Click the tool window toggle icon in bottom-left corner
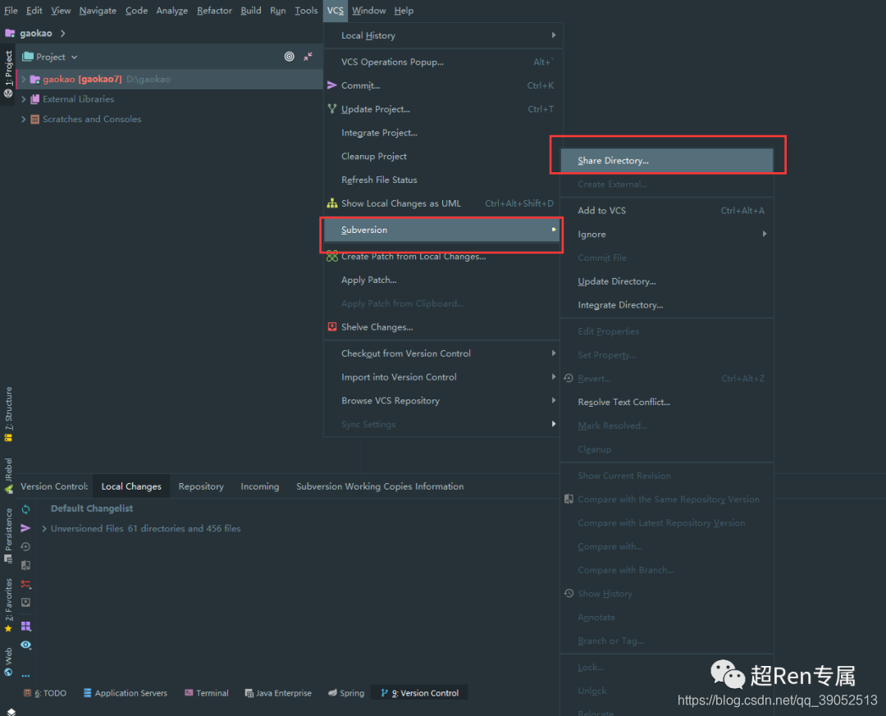Screen dimensions: 886x716 click(11, 711)
